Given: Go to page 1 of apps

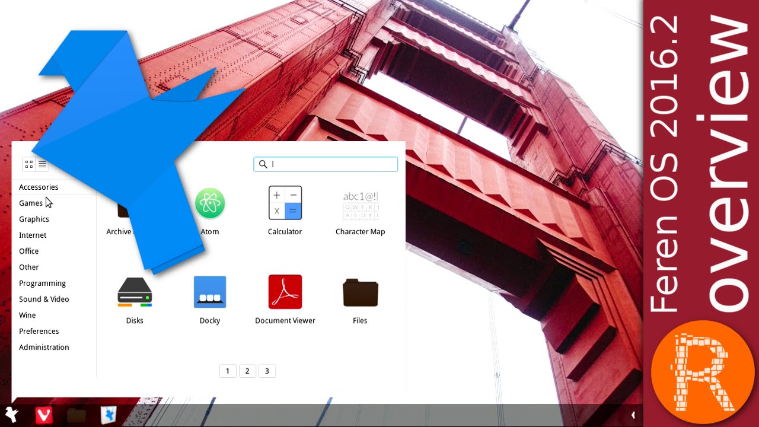Looking at the screenshot, I should (228, 371).
